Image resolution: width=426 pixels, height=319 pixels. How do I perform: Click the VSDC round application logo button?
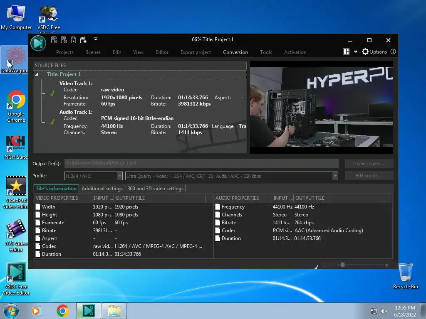point(38,43)
